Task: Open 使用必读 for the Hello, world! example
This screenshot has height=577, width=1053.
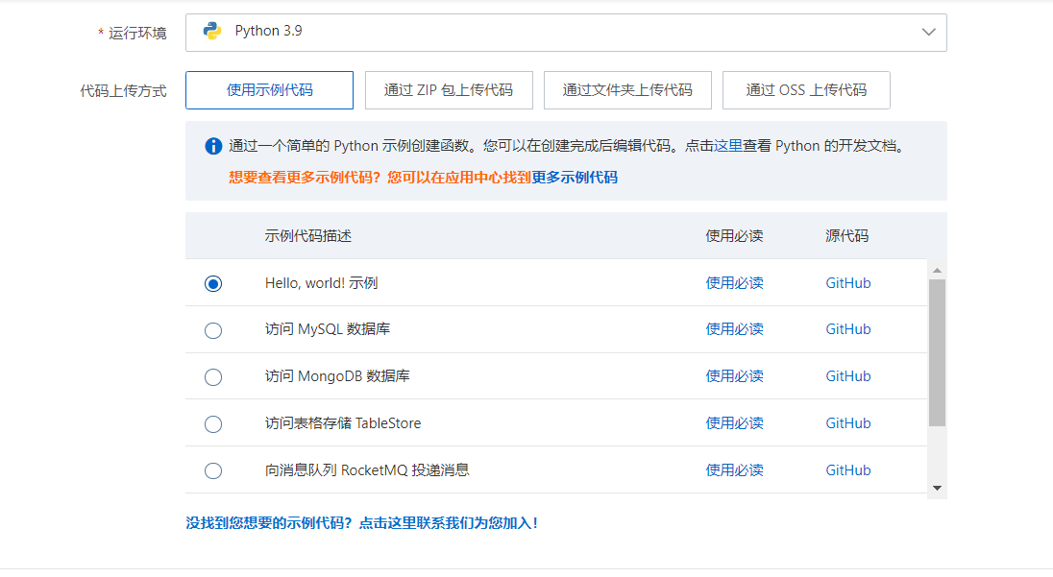Action: (734, 282)
